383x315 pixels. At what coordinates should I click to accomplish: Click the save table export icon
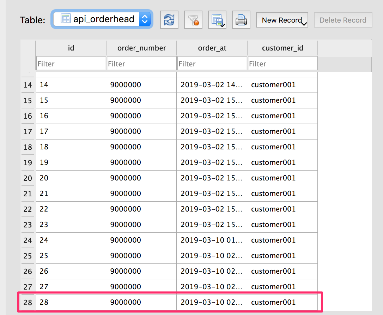[x=217, y=20]
